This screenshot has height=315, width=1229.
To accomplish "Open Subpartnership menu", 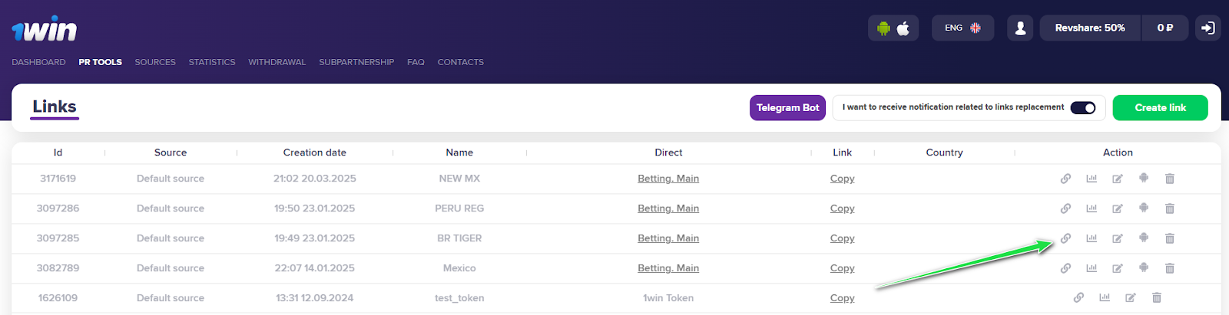I will [356, 62].
